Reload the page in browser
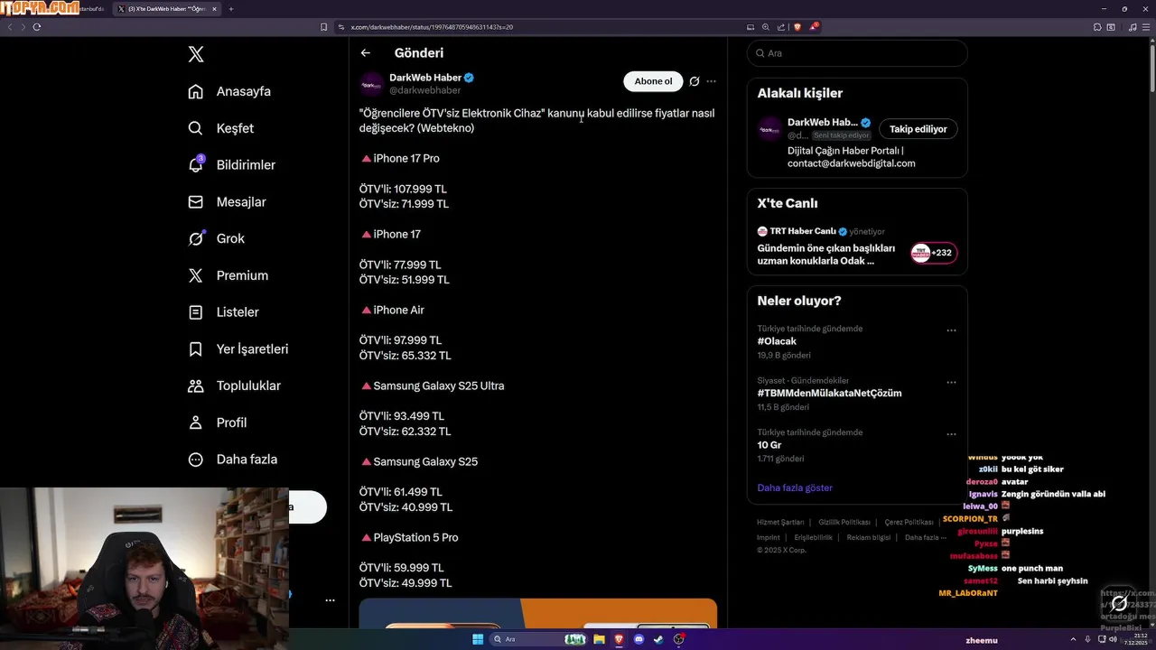This screenshot has height=650, width=1156. (37, 27)
